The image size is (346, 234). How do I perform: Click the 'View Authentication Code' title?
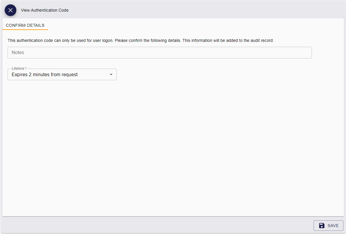coord(45,10)
